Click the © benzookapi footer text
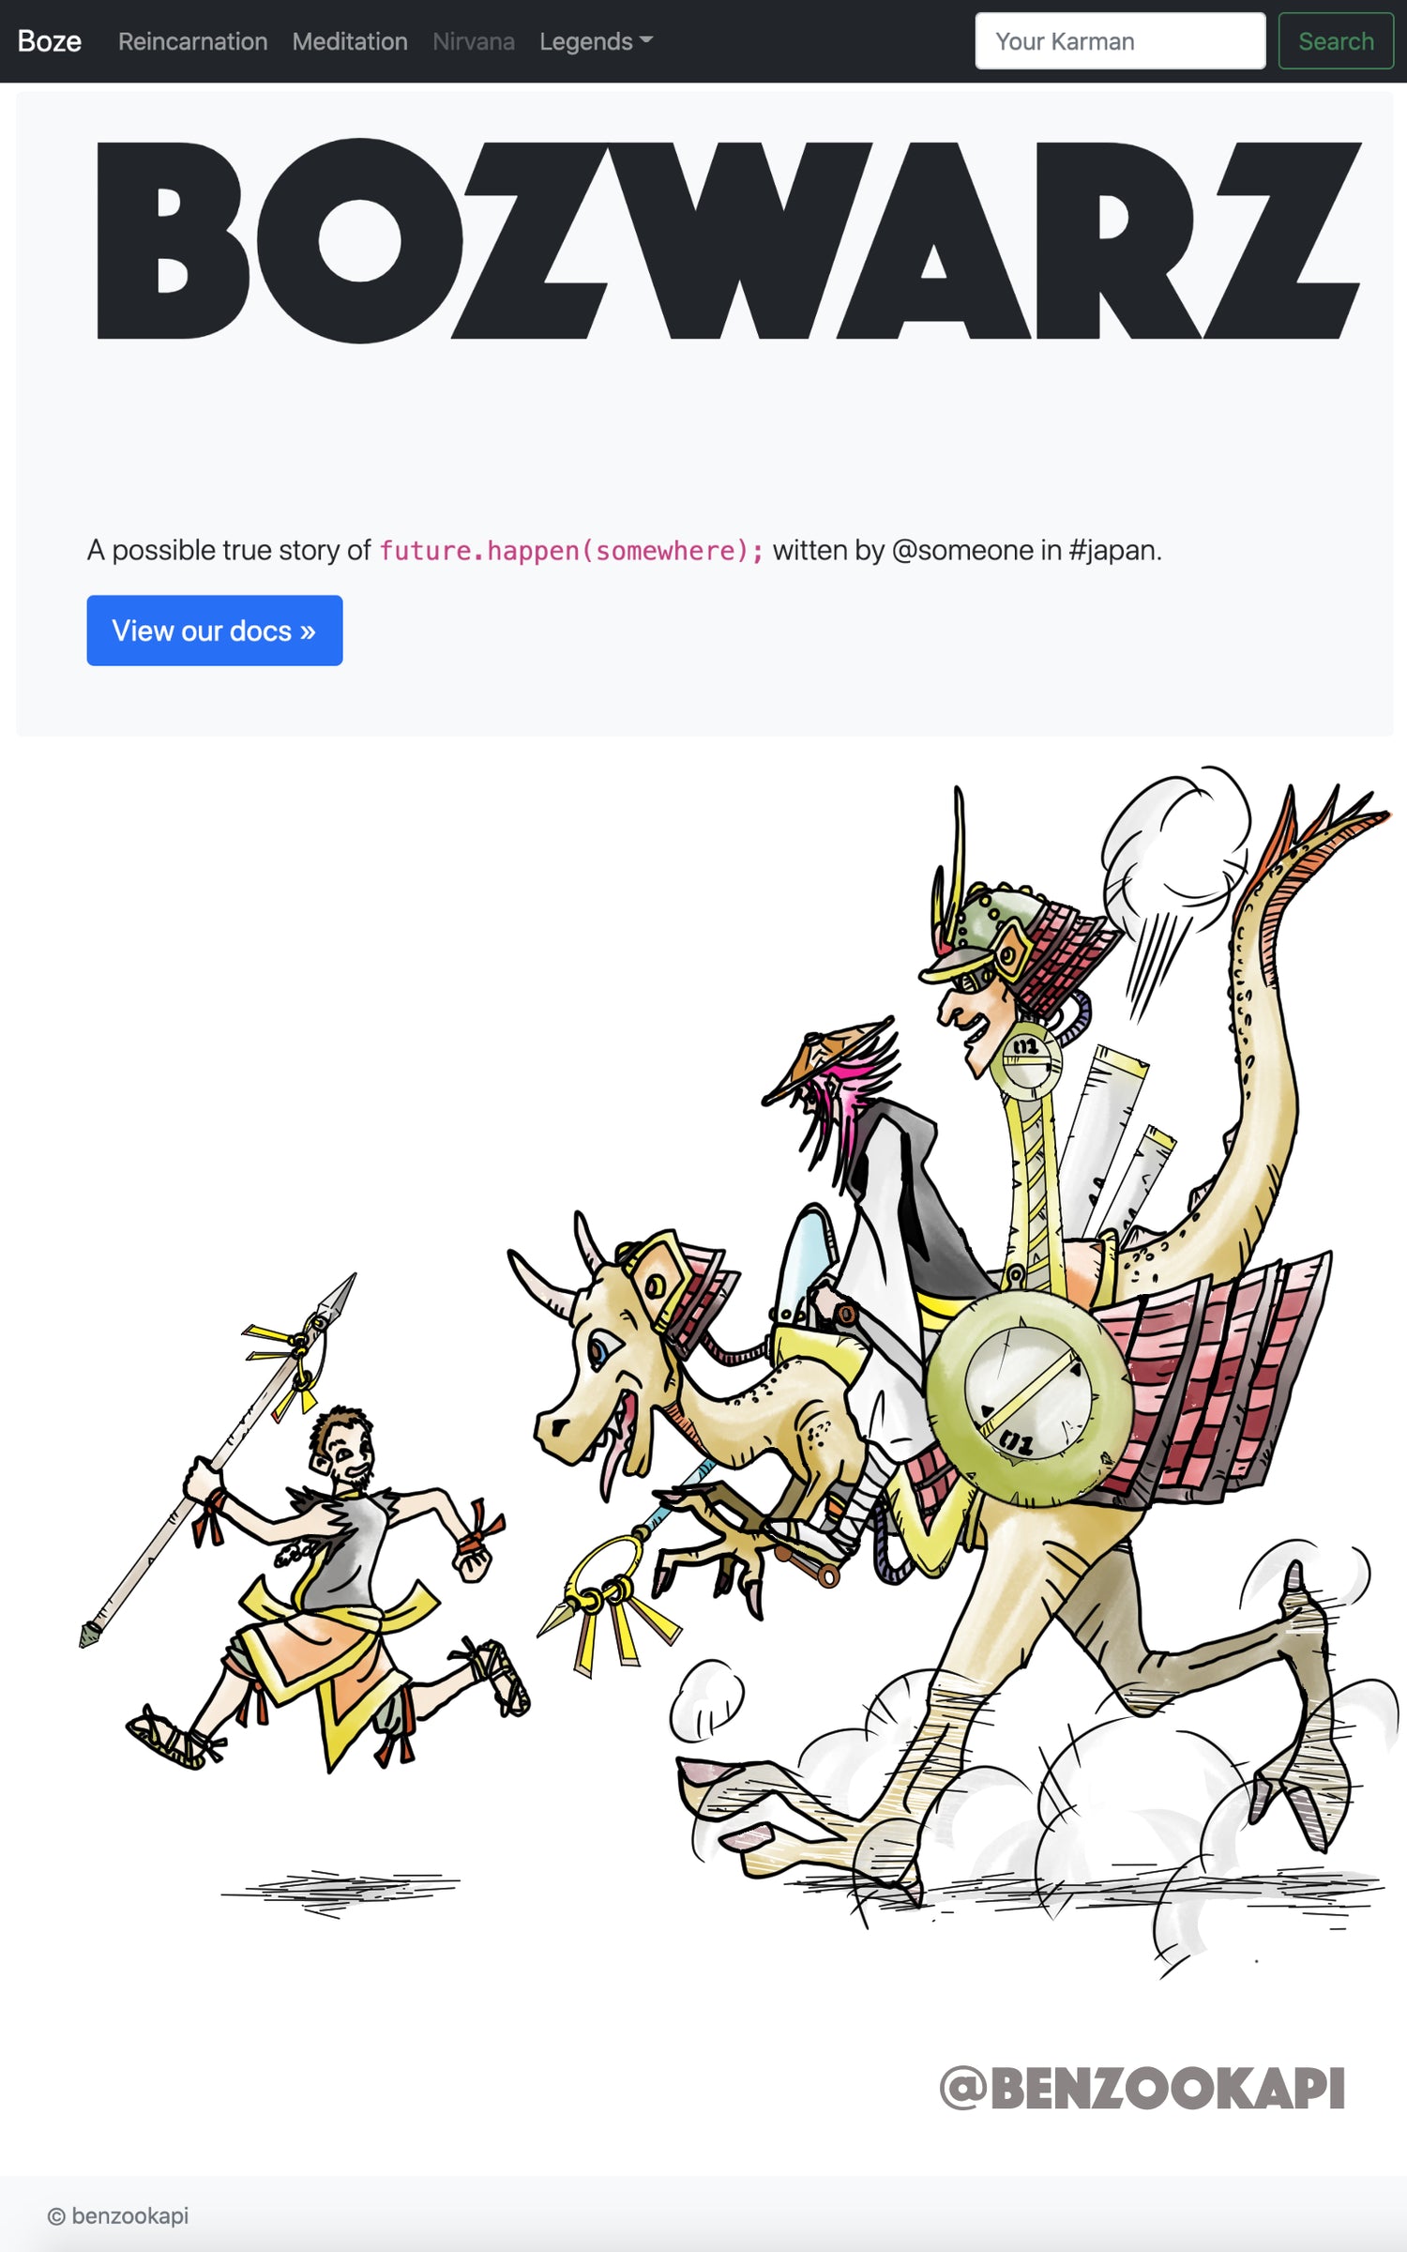Image resolution: width=1407 pixels, height=2252 pixels. pos(118,2215)
